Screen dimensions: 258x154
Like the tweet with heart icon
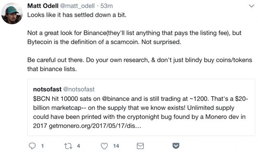click(104, 146)
